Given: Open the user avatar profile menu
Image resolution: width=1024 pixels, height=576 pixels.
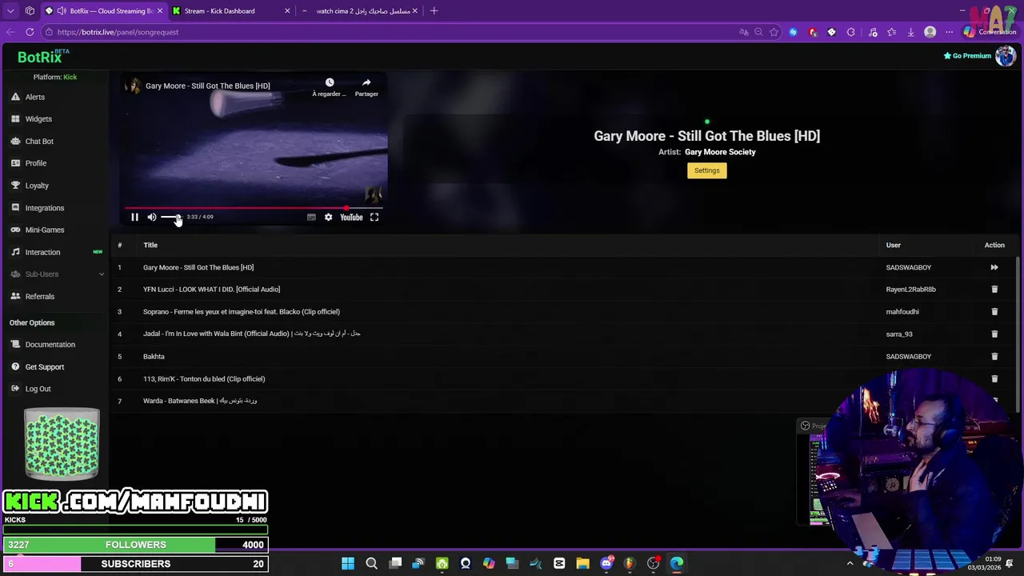Looking at the screenshot, I should (x=1006, y=56).
